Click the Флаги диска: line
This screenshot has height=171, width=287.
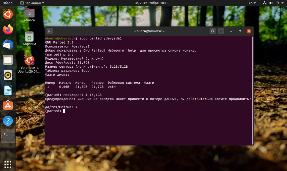57,75
